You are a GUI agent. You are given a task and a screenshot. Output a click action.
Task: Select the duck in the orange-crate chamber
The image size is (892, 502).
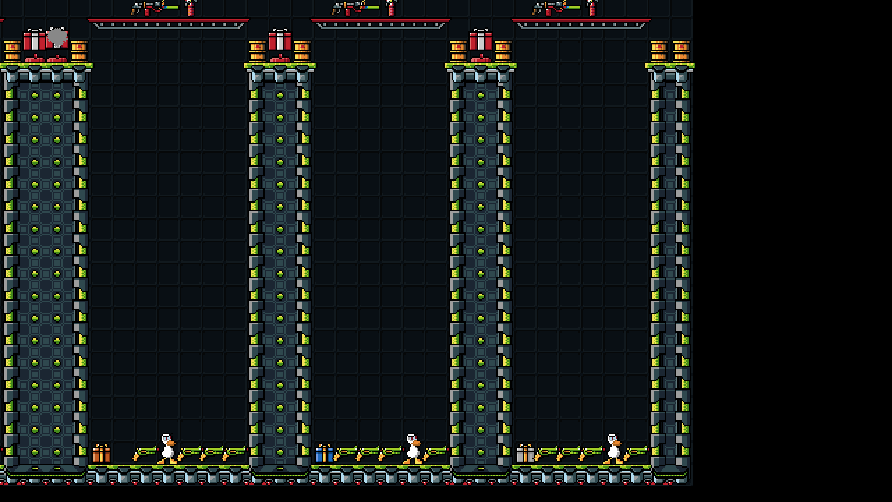pyautogui.click(x=167, y=450)
